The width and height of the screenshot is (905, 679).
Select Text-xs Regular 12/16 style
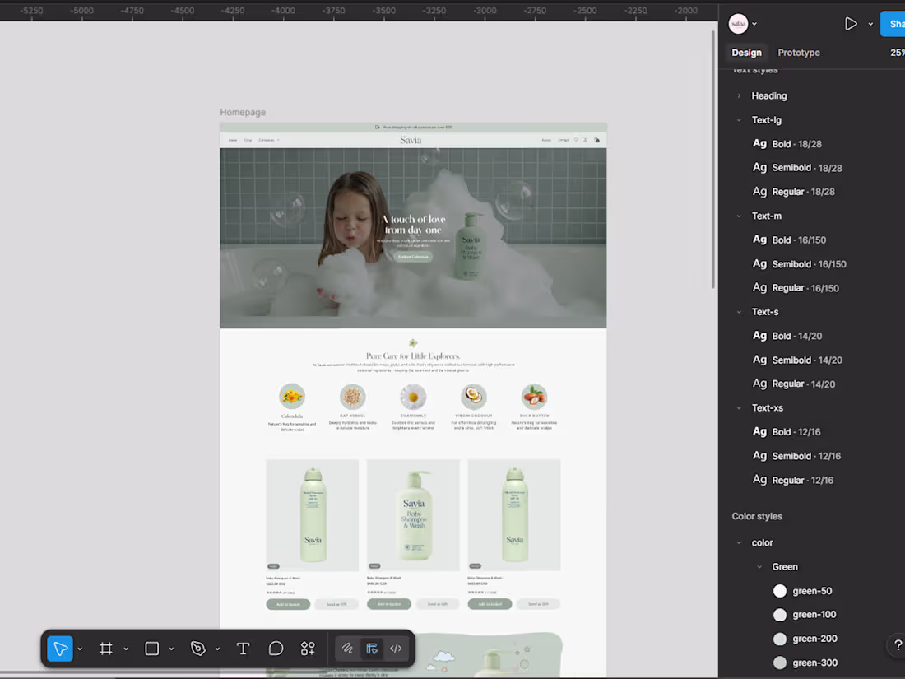click(x=793, y=480)
